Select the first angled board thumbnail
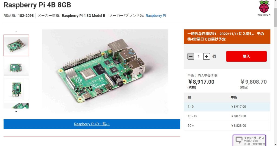 16,45
